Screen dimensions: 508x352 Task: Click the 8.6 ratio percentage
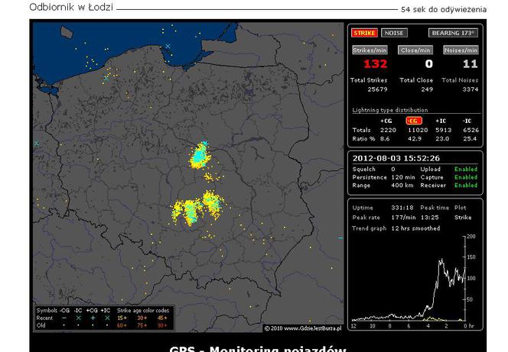click(385, 139)
